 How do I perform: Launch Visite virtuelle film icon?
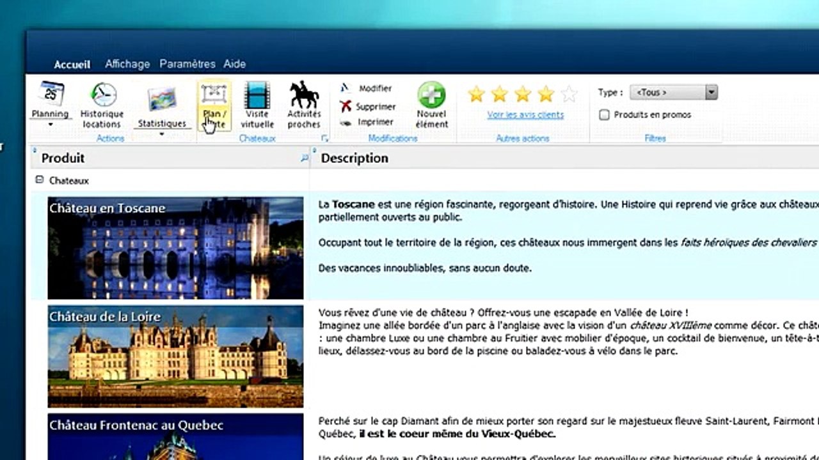257,95
